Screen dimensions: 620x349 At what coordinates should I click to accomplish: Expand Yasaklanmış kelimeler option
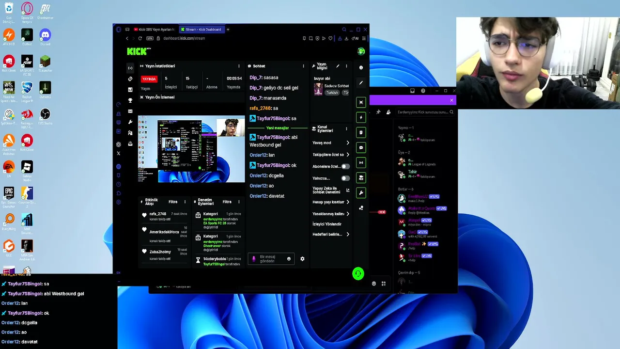(x=331, y=214)
